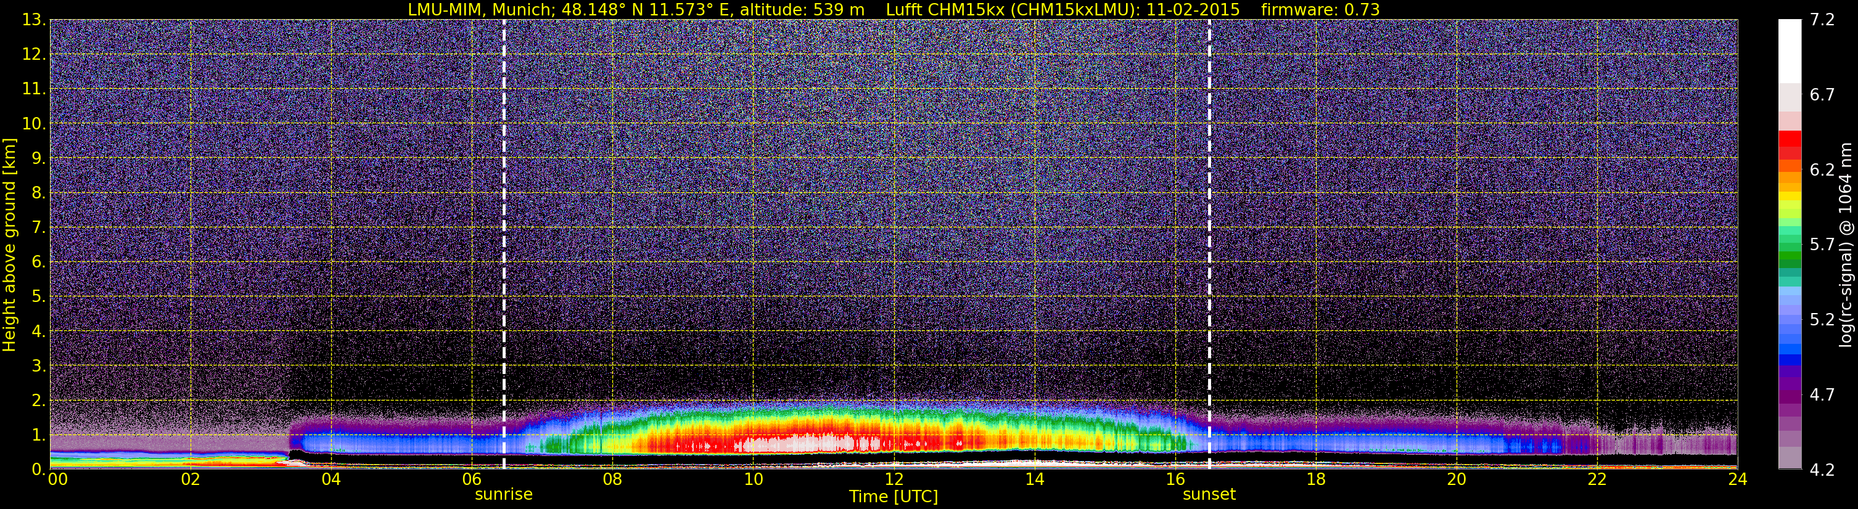Click the '00' time tick label

57,479
